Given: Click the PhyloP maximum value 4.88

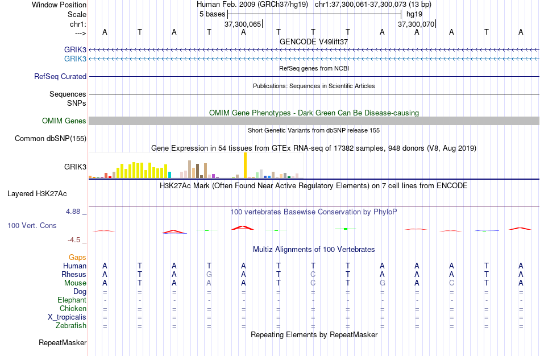Looking at the screenshot, I should point(73,211).
